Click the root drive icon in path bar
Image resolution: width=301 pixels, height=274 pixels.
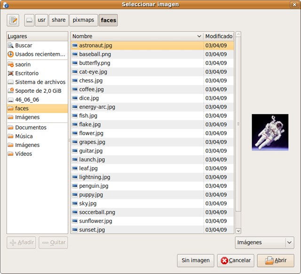[x=29, y=20]
